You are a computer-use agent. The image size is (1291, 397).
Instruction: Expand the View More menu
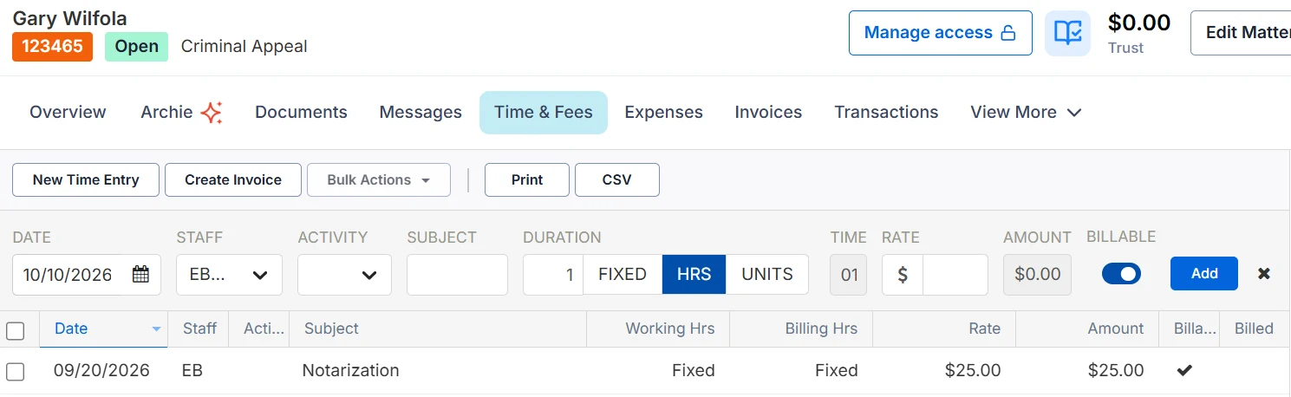(1026, 112)
